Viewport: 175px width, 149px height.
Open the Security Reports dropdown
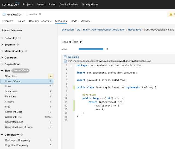[40, 21]
